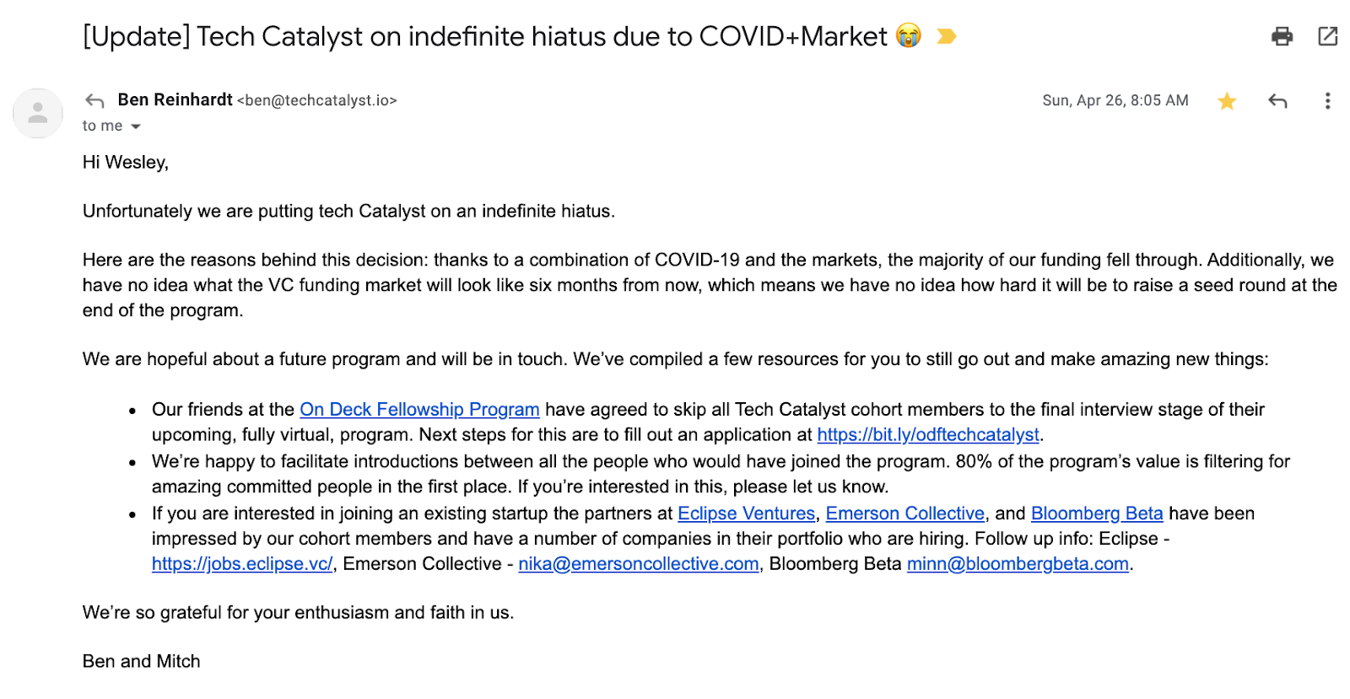
Task: Click sender name Ben Reinhardt
Action: (x=175, y=100)
